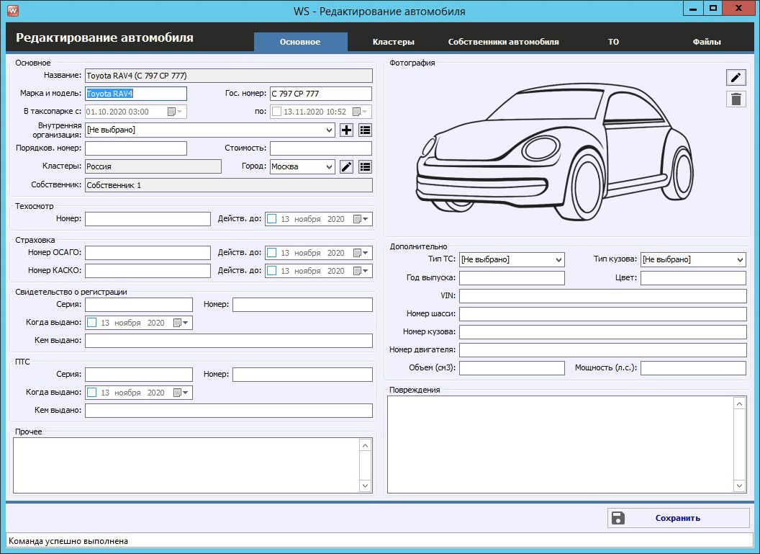Open the Тип ТС dropdown

559,259
